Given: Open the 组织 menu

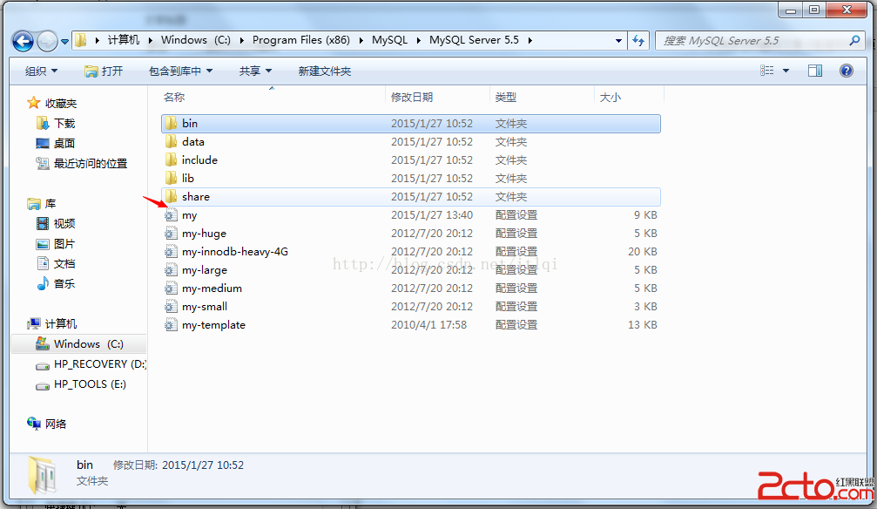Looking at the screenshot, I should click(42, 71).
